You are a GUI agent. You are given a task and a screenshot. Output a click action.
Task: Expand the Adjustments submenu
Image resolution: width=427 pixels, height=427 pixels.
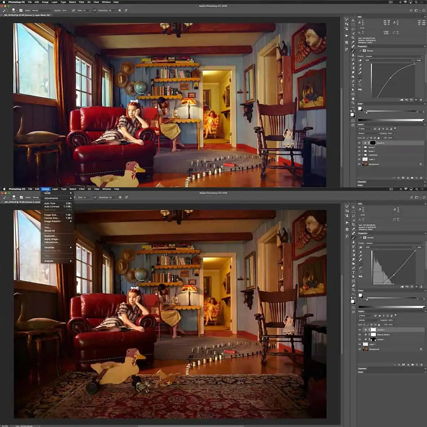tap(57, 198)
